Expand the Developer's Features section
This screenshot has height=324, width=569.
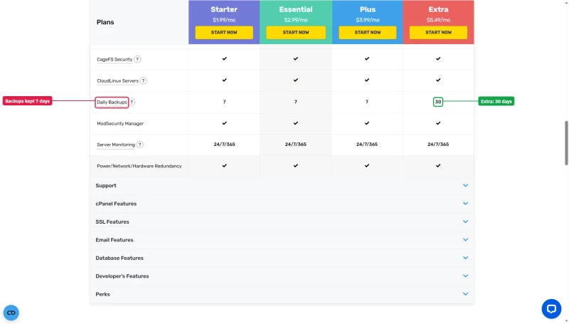282,276
